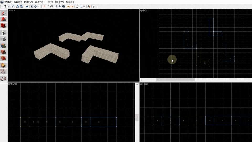The image size is (252, 142).
Task: Select the Clipping tool
Action: pyautogui.click(x=3, y=65)
